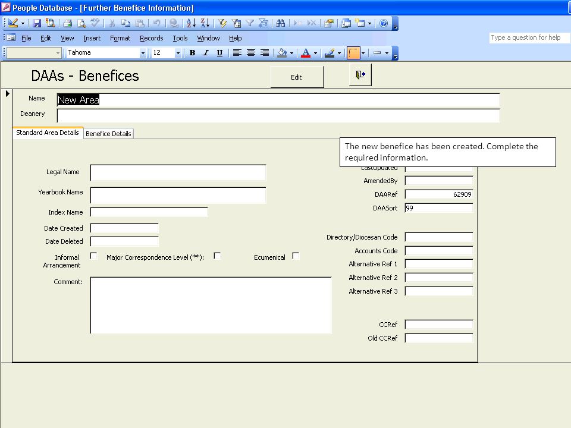The image size is (571, 428).
Task: Open the Properties sheet icon
Action: [329, 23]
